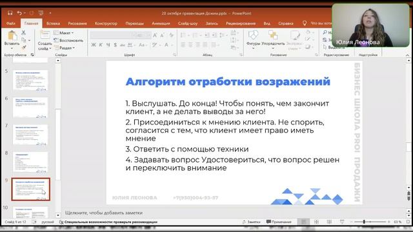This screenshot has width=413, height=232.
Task: Toggle underline Ч formatting
Action: 108,45
